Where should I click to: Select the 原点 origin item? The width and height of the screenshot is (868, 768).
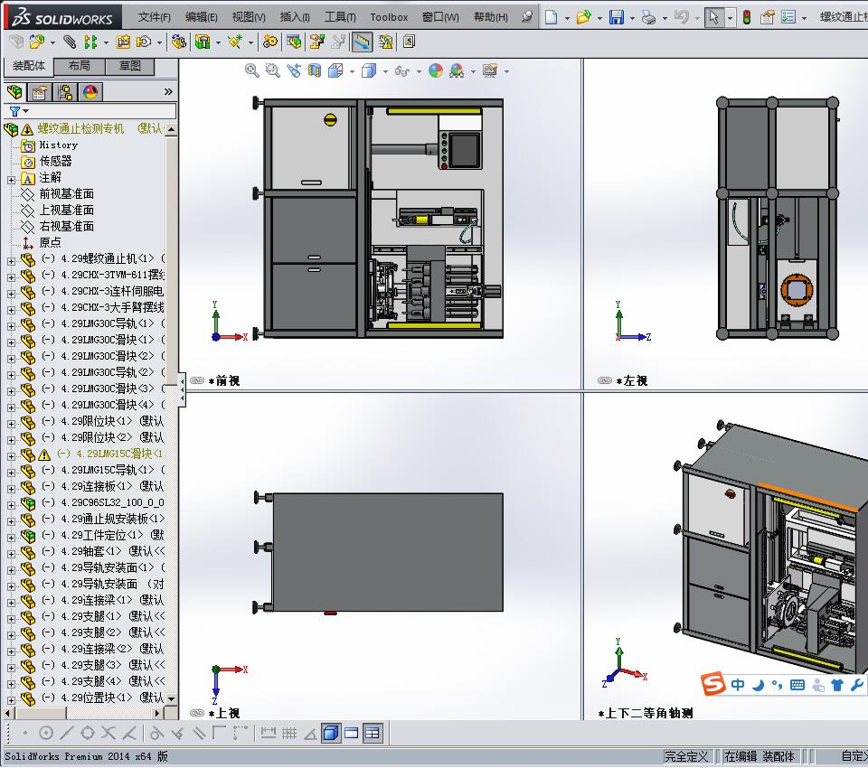(x=50, y=243)
